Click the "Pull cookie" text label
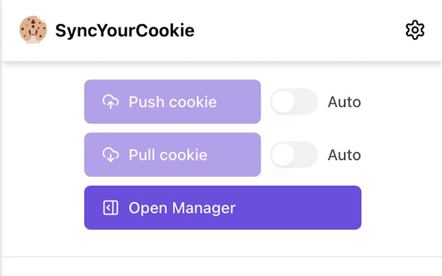 click(x=168, y=155)
